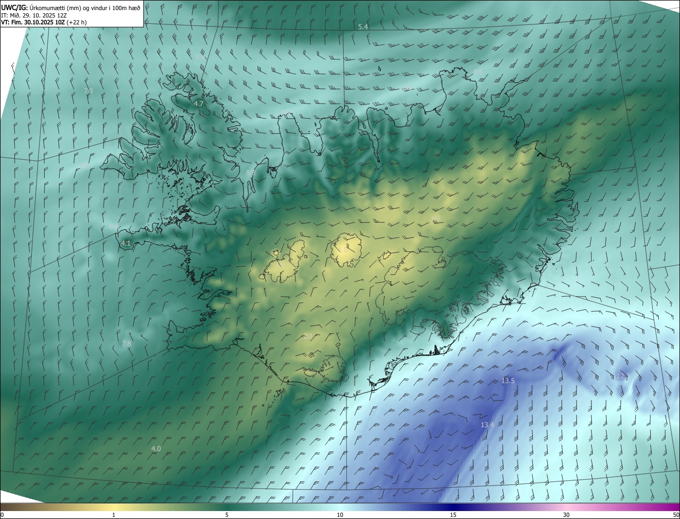Click the 15 tick on the colorbar
This screenshot has height=519, width=680.
pos(453,515)
